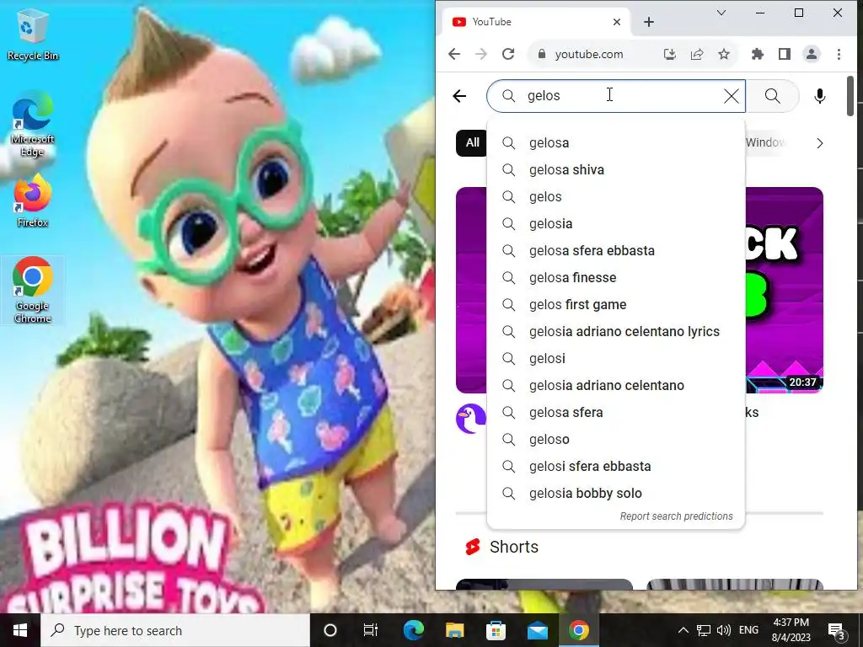The width and height of the screenshot is (863, 647).
Task: Click YouTube's magnifier search button
Action: click(x=772, y=96)
